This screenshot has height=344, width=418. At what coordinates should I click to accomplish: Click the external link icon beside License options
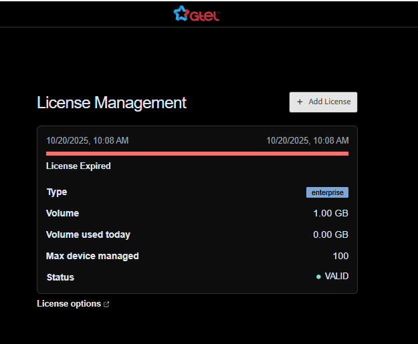107,305
